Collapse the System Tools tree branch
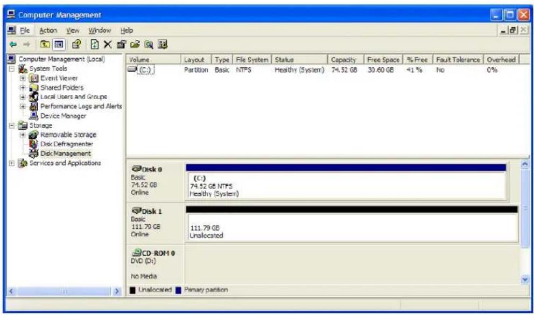 pos(12,69)
